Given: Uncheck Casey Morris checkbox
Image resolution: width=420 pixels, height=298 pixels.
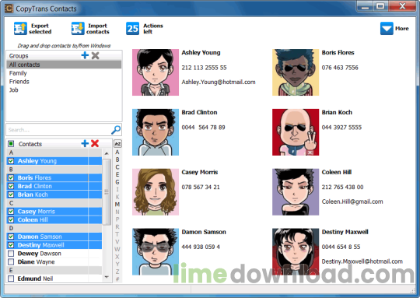Looking at the screenshot, I should point(11,212).
